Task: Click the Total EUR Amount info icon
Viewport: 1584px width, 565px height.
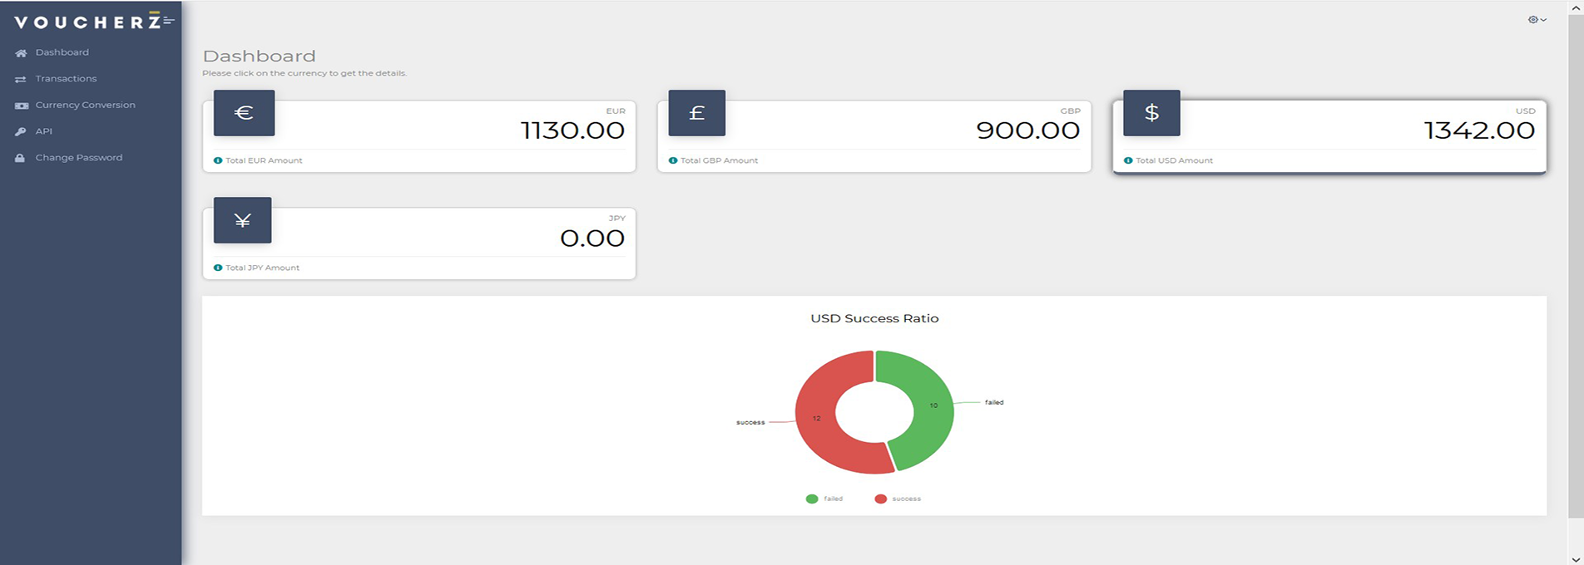Action: 218,160
